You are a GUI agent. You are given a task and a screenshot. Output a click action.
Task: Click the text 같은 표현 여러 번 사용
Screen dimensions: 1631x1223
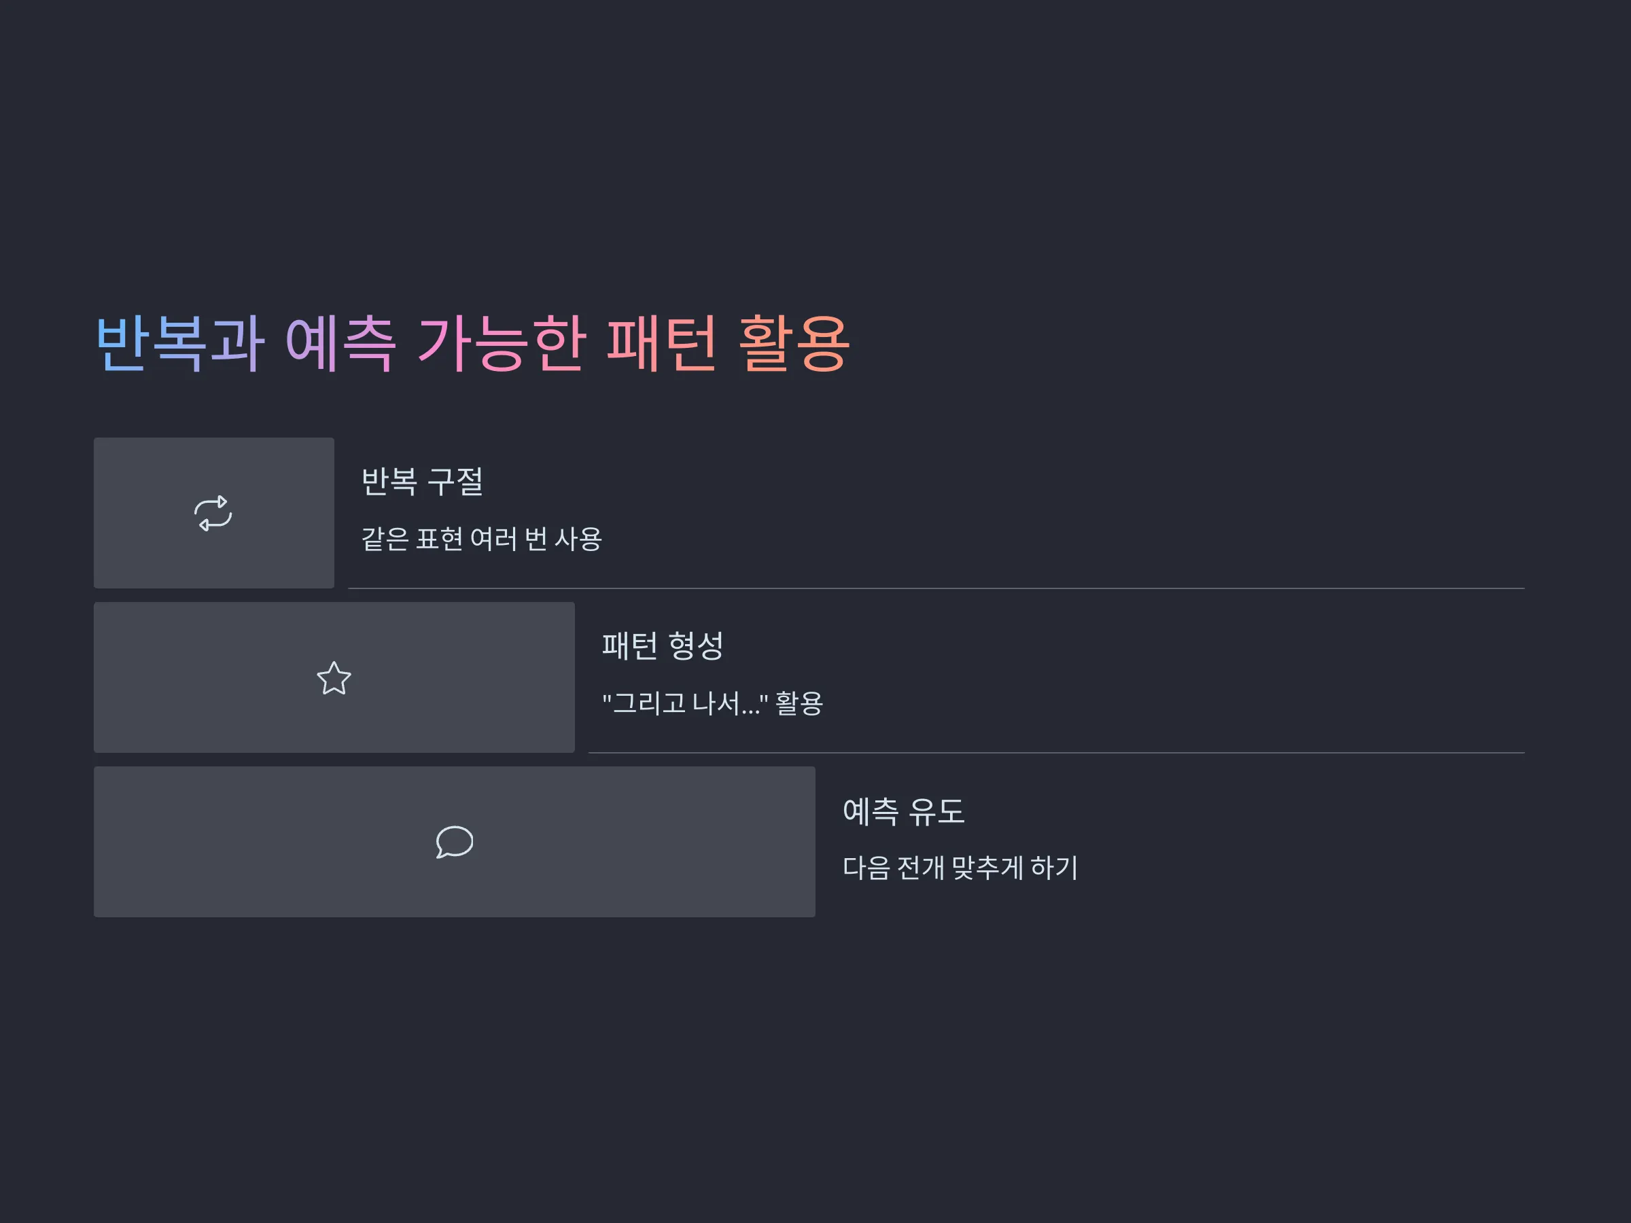[x=481, y=539]
